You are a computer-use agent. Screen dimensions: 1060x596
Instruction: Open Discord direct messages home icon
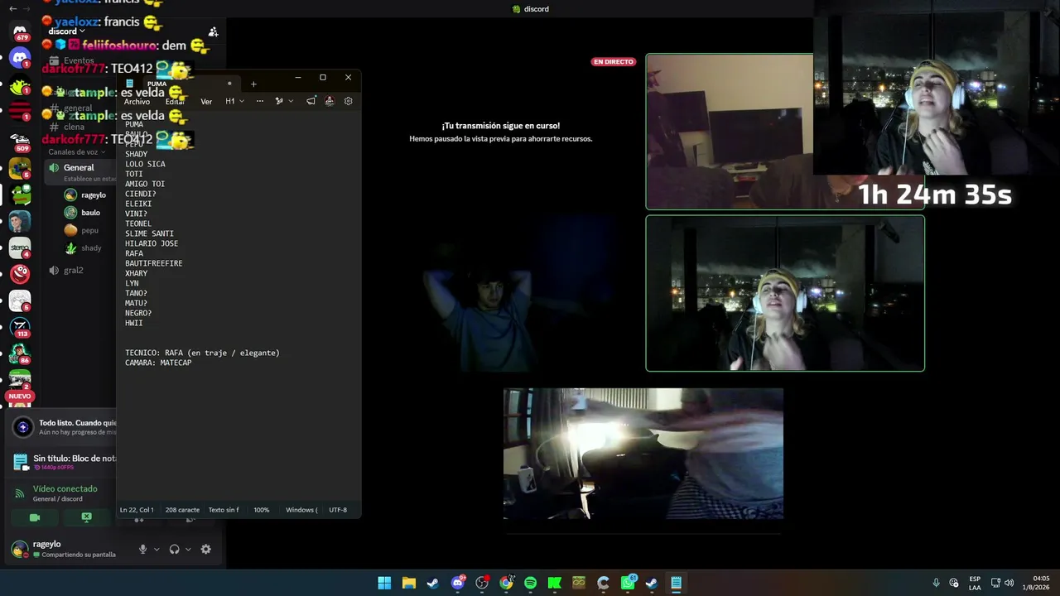click(20, 33)
